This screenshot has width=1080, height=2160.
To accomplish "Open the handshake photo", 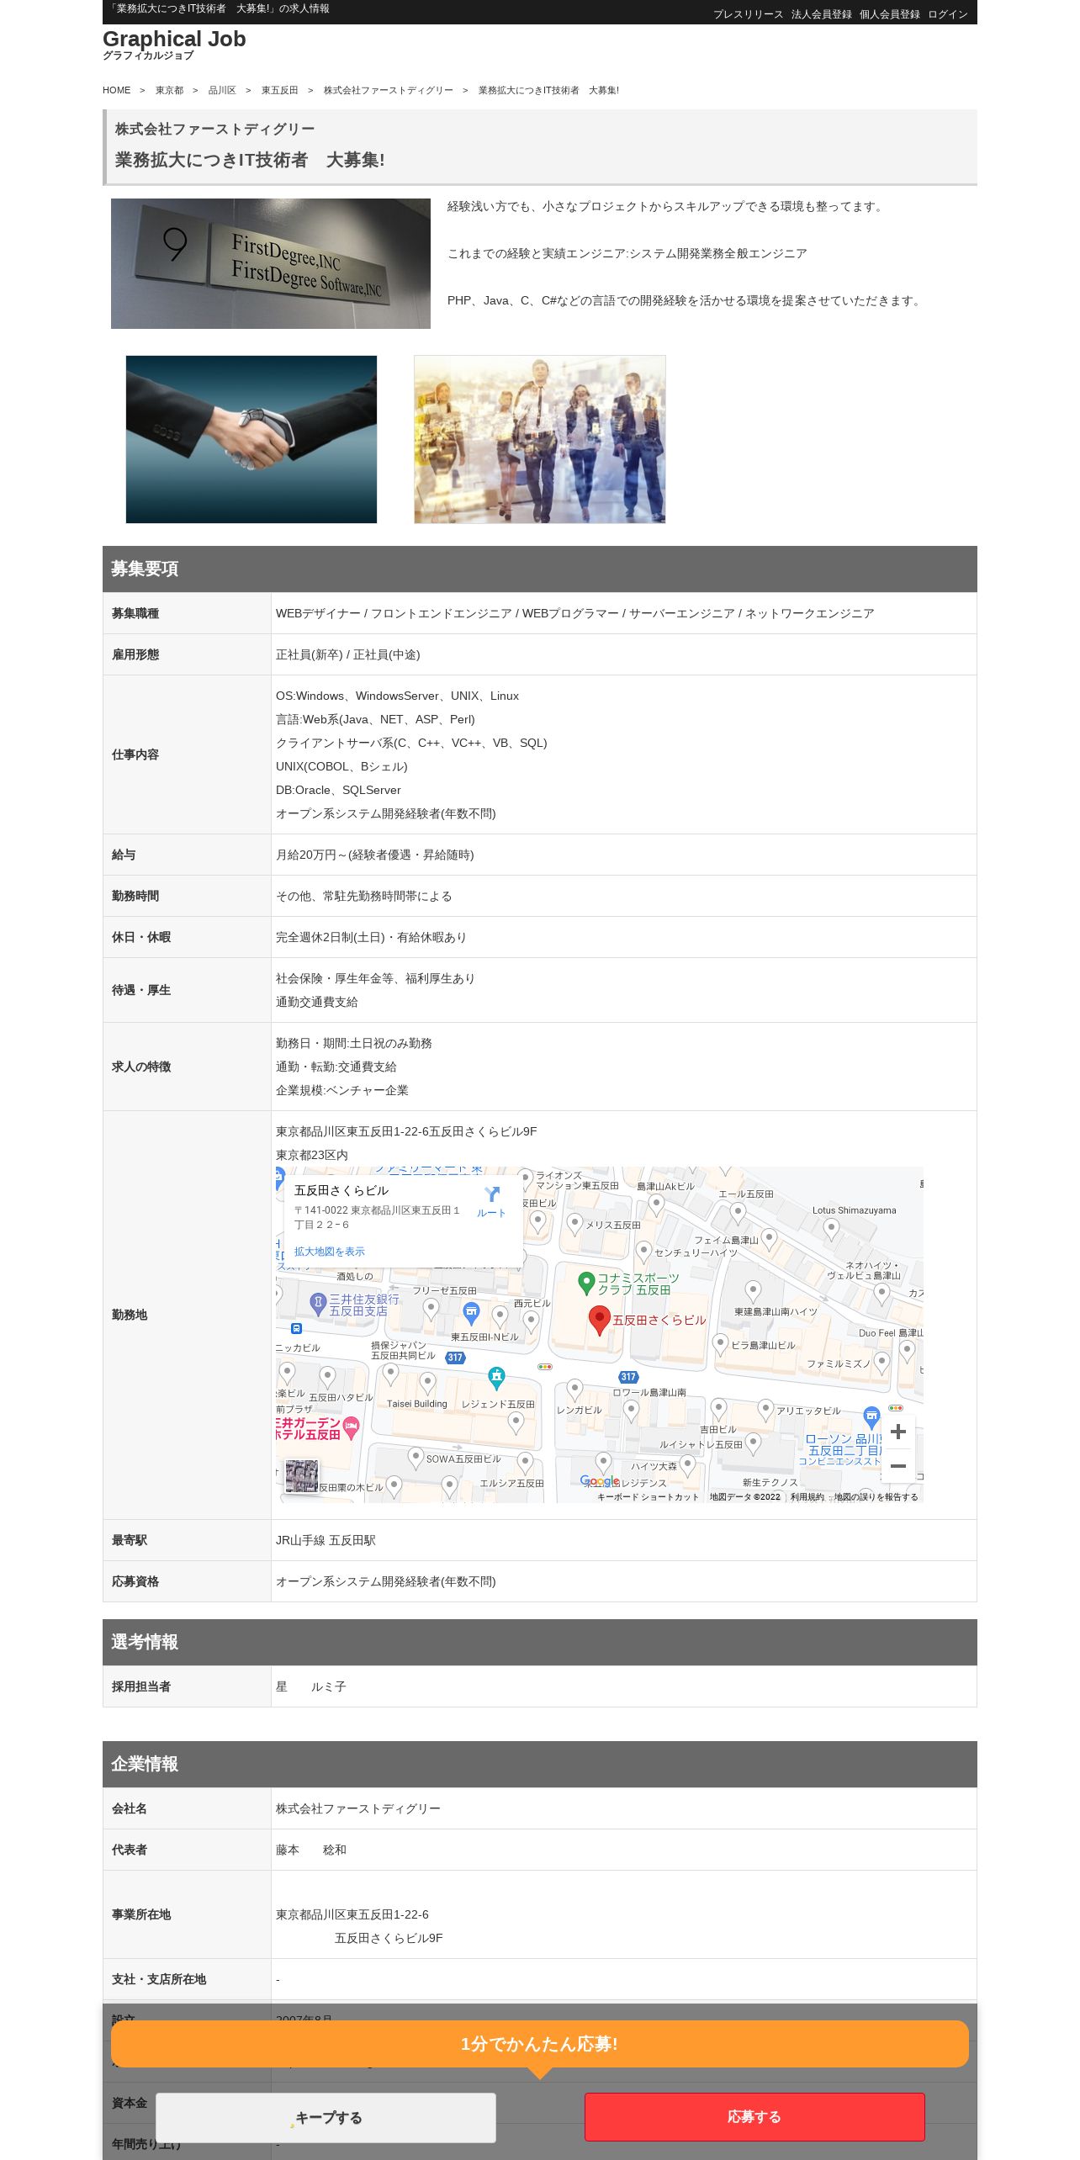I will [251, 439].
